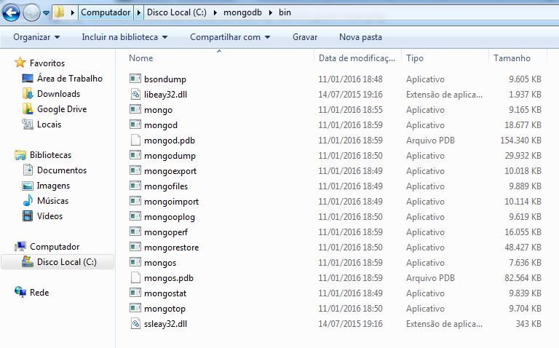559x348 pixels.
Task: Open the Organizar dropdown menu
Action: 36,37
